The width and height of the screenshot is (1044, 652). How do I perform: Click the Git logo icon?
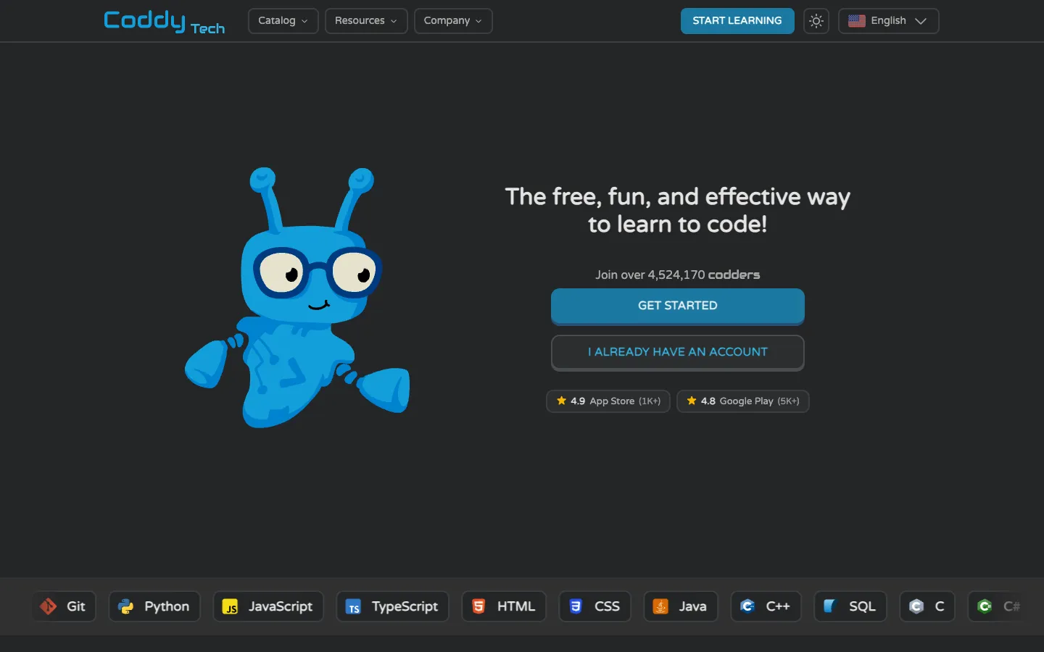pyautogui.click(x=49, y=606)
